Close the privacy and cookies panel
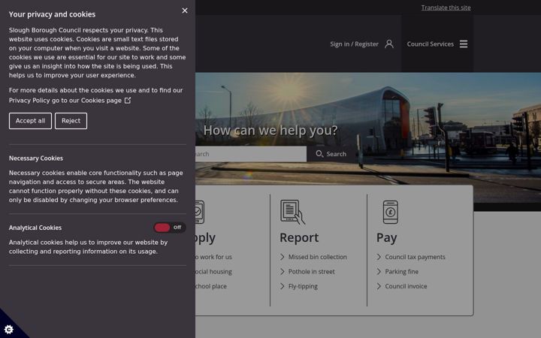This screenshot has width=541, height=338. coord(185,11)
